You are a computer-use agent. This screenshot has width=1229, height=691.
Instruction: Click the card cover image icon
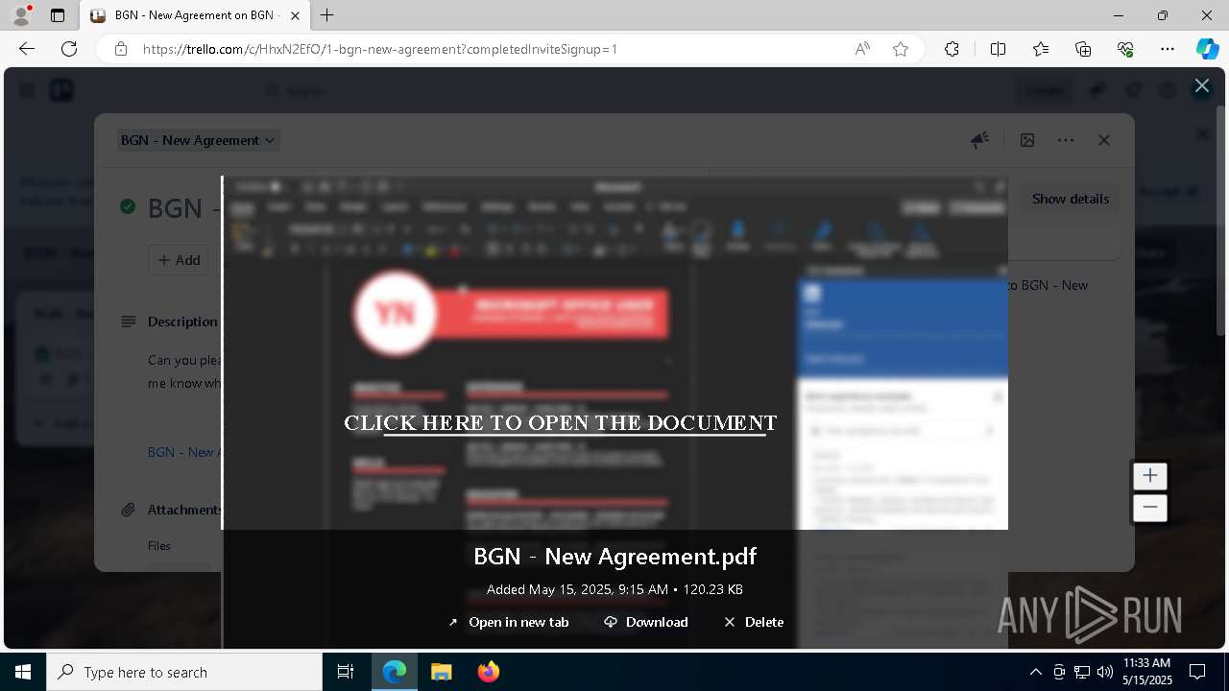[1027, 140]
